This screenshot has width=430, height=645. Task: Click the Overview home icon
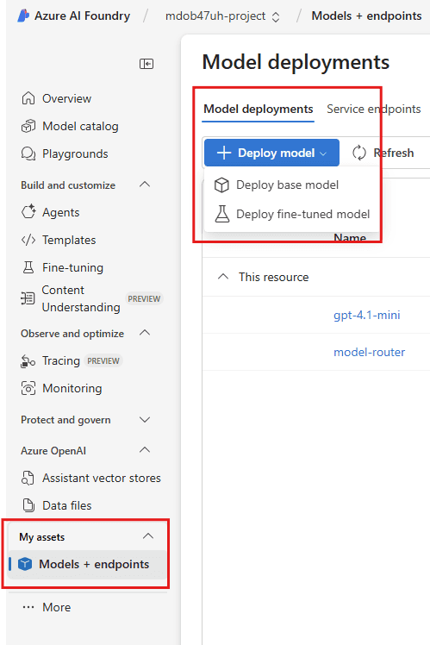28,98
